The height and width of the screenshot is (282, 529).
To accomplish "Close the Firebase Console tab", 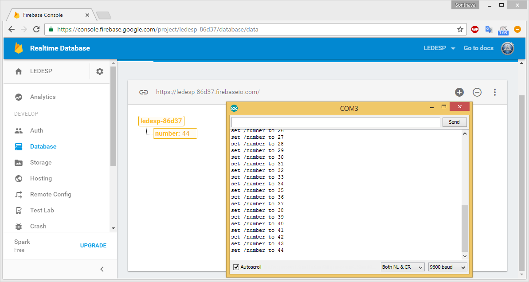I will 87,15.
